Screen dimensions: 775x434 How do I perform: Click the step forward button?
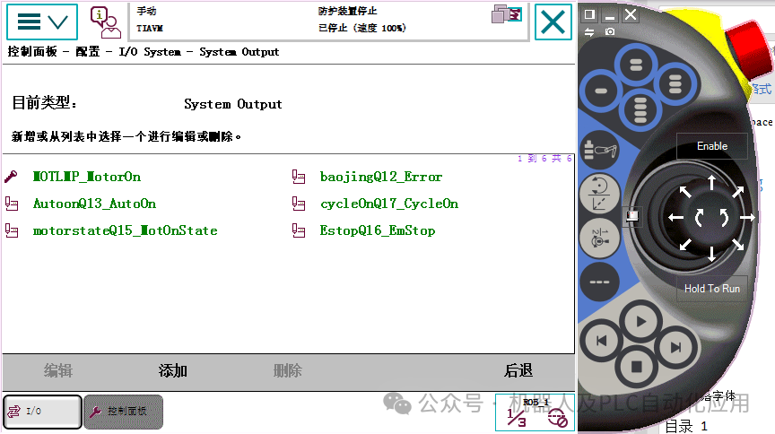tap(676, 348)
